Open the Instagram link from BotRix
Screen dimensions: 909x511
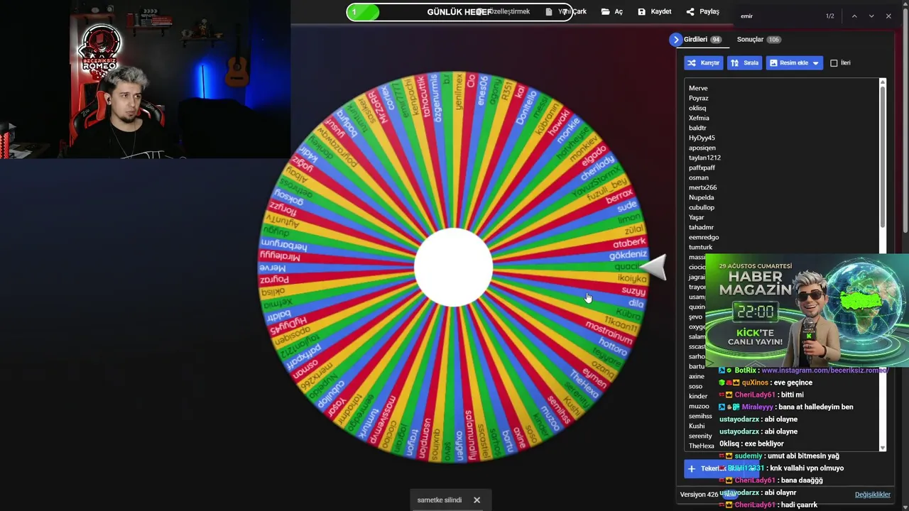tap(824, 370)
